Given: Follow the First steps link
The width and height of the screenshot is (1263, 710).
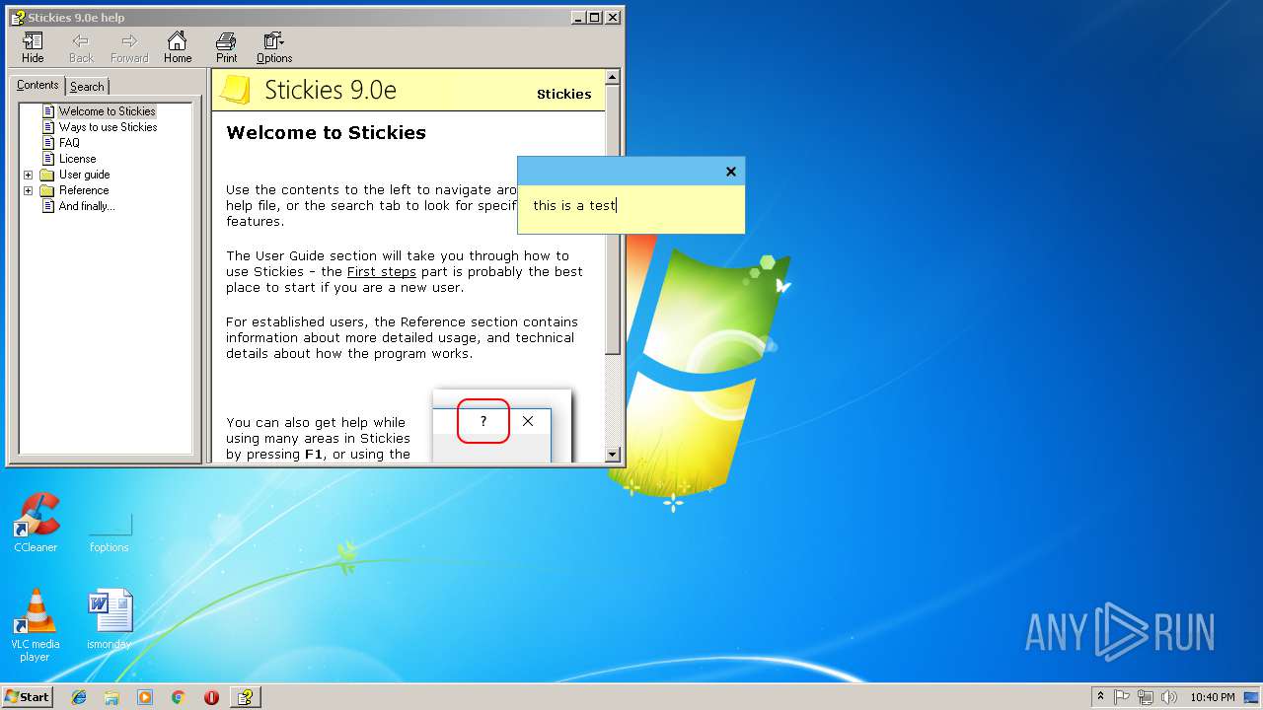Looking at the screenshot, I should point(382,271).
